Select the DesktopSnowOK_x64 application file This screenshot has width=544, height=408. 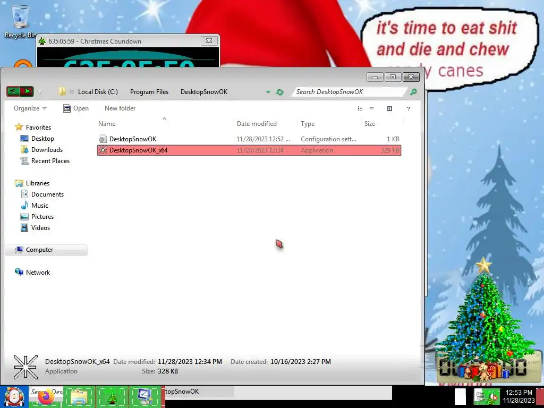point(249,150)
